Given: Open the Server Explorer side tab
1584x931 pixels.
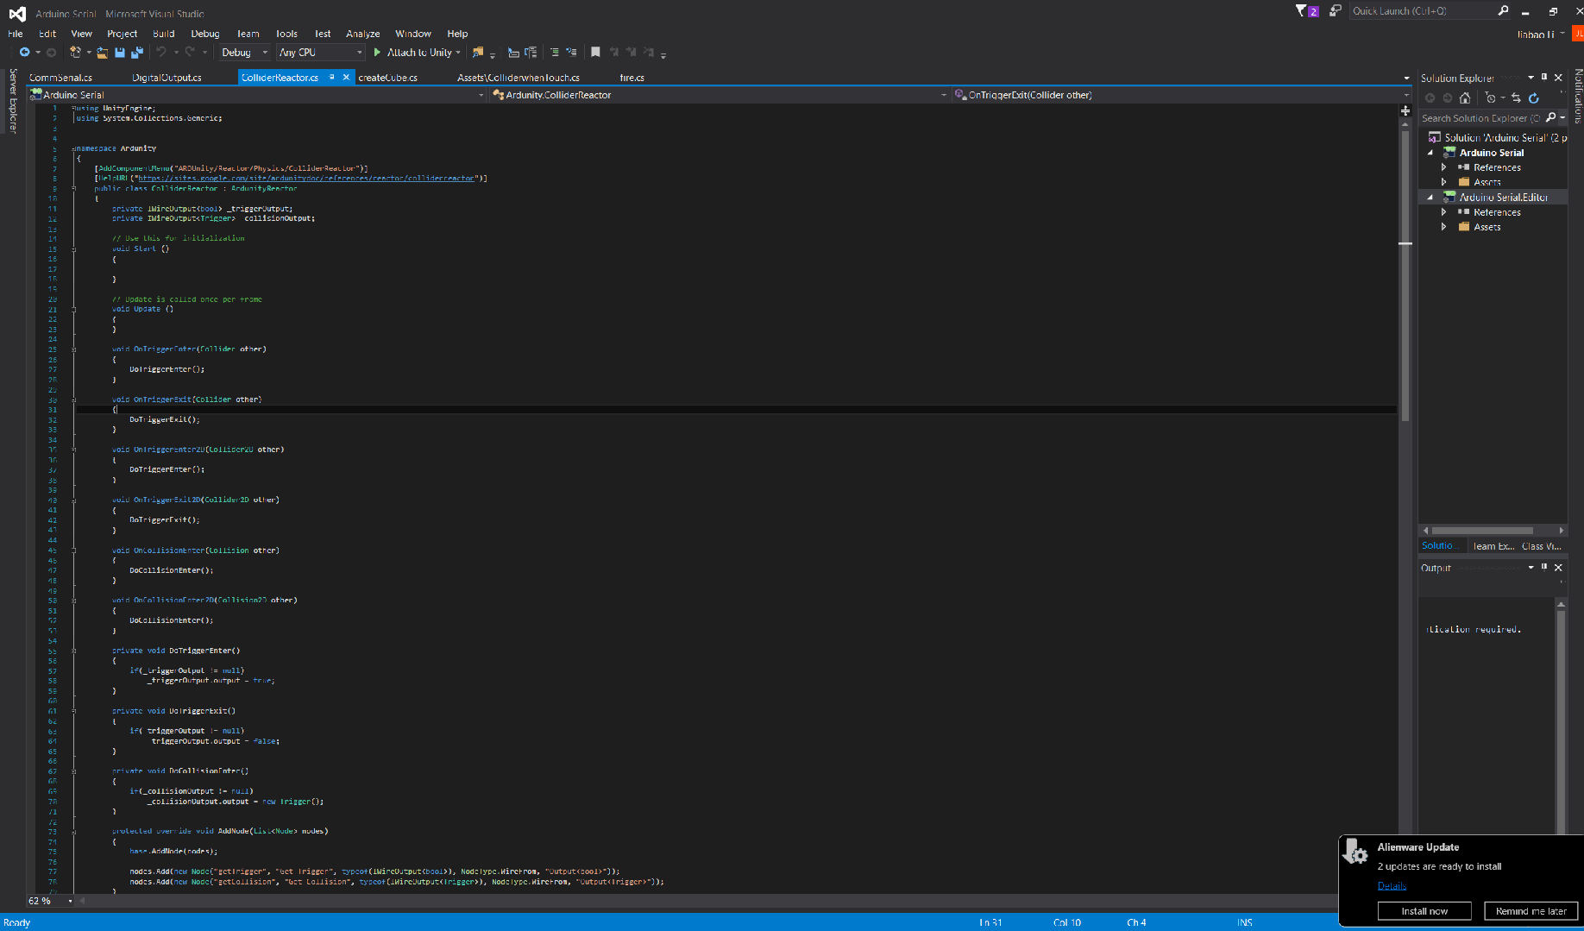Looking at the screenshot, I should (12, 100).
